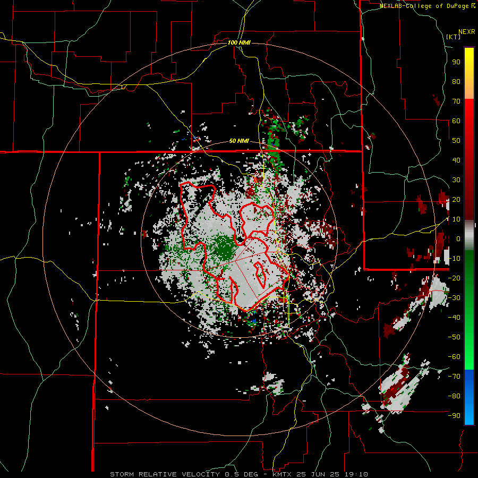This screenshot has height=478, width=478.
Task: Click the -10 value on velocity scale
Action: (454, 259)
